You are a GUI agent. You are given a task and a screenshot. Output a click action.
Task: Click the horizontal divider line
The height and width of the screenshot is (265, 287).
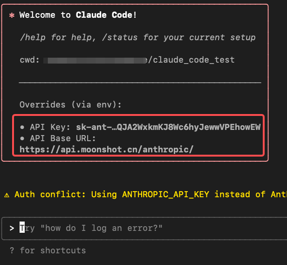pos(140,83)
